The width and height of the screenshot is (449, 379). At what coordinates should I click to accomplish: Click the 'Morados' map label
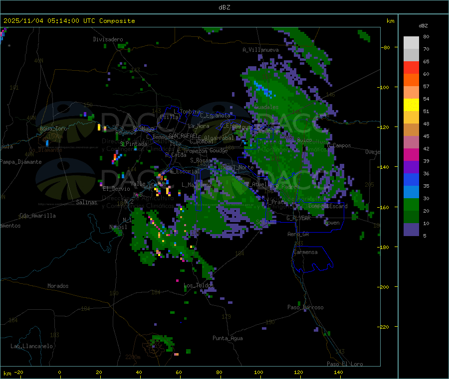[x=58, y=286]
